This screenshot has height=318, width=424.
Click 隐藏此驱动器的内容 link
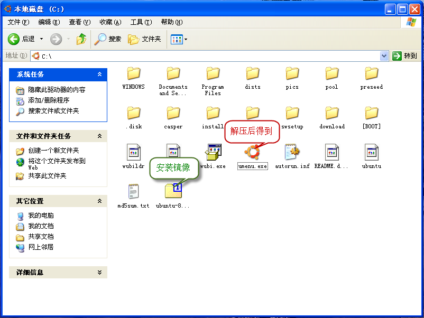[57, 90]
